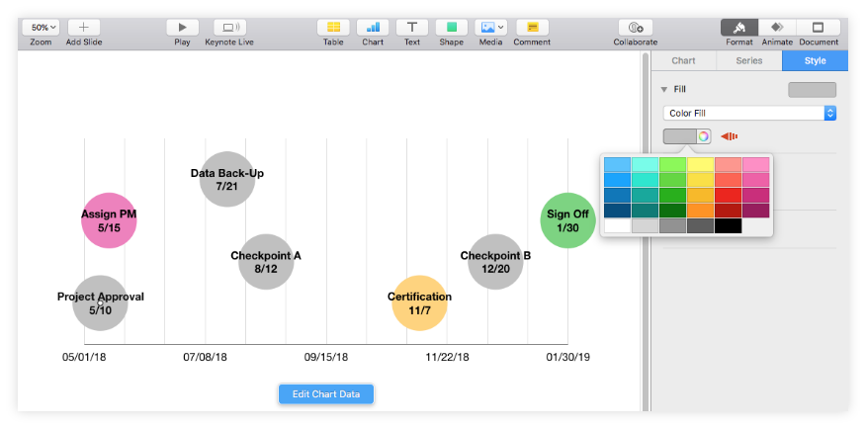Open the Media dropdown
Viewport: 866px width, 429px height.
coord(491,27)
